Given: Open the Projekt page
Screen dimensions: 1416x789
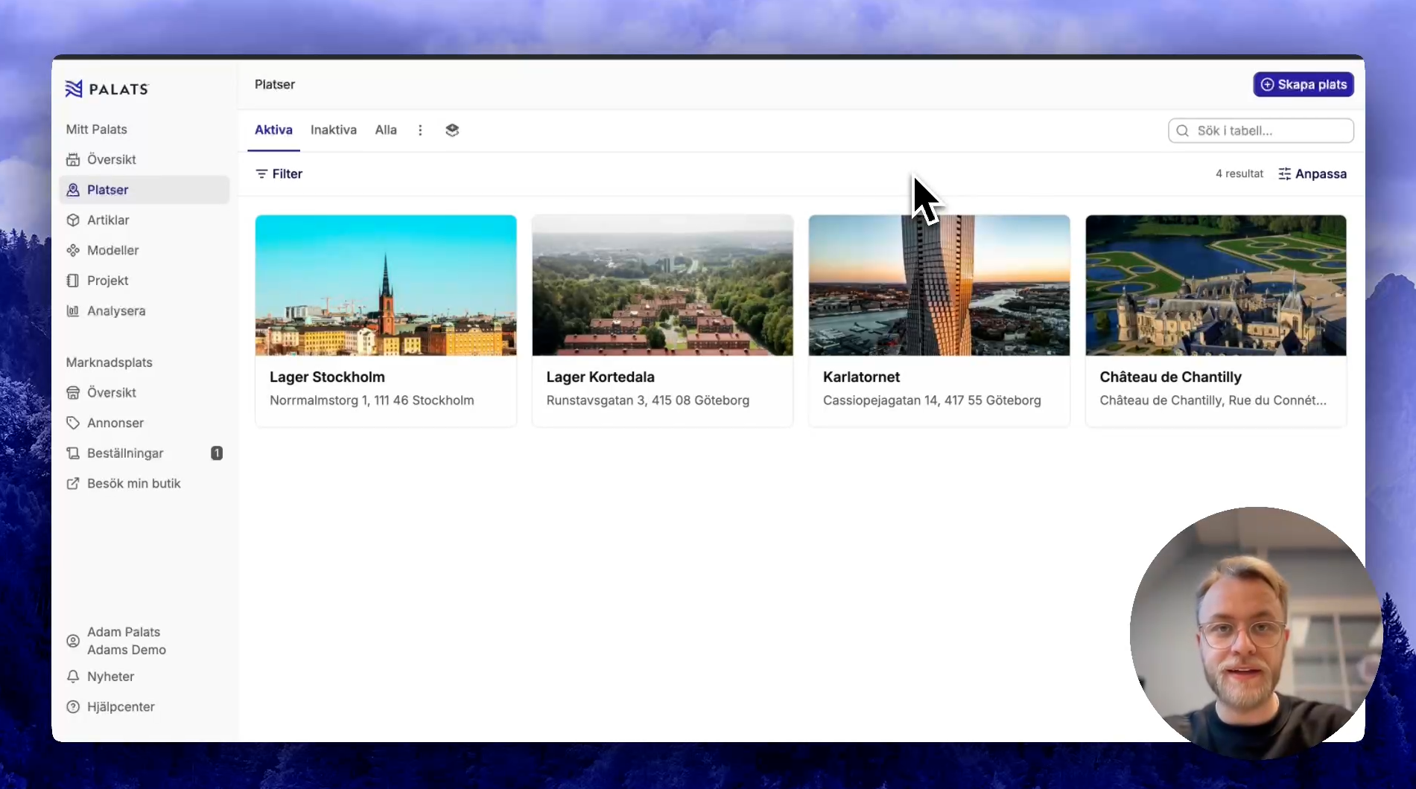Looking at the screenshot, I should (x=107, y=281).
